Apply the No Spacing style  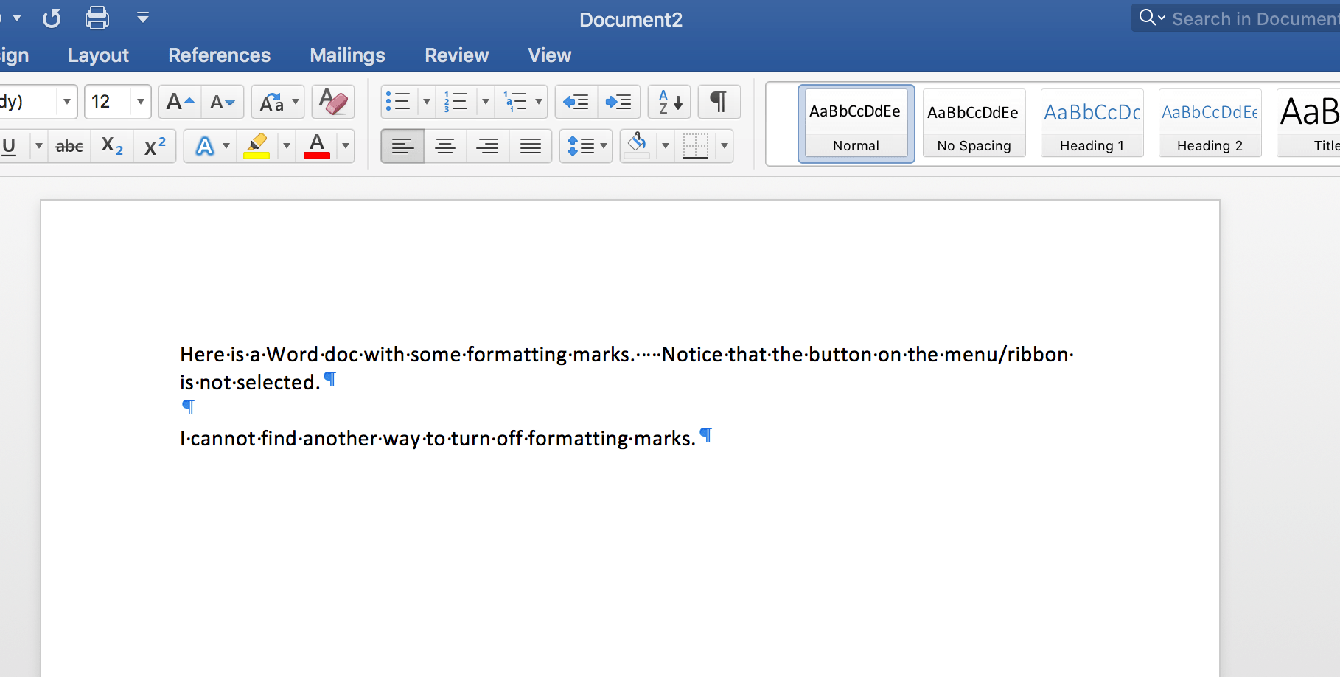(x=974, y=123)
